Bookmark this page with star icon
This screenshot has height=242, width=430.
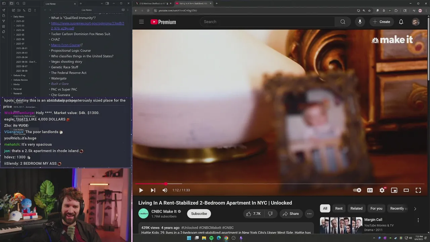370,10
